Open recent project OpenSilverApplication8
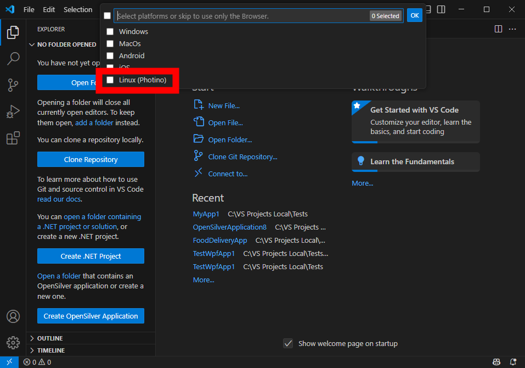 pyautogui.click(x=230, y=227)
